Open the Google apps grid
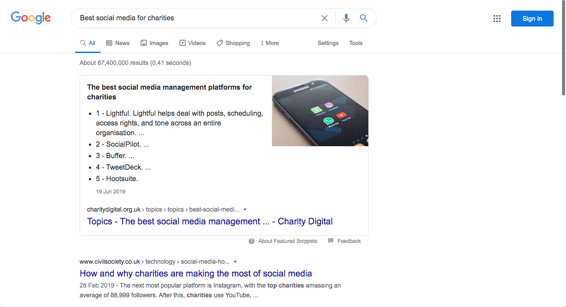566x307 pixels. (x=497, y=19)
